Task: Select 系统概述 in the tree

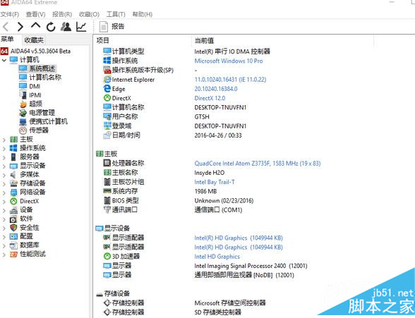Action: [42, 68]
